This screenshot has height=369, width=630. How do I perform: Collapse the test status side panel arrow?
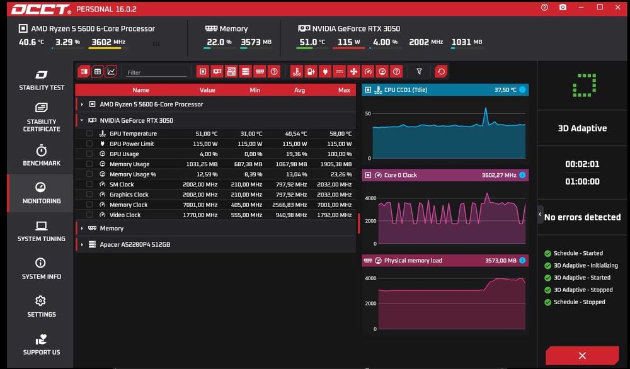(540, 215)
